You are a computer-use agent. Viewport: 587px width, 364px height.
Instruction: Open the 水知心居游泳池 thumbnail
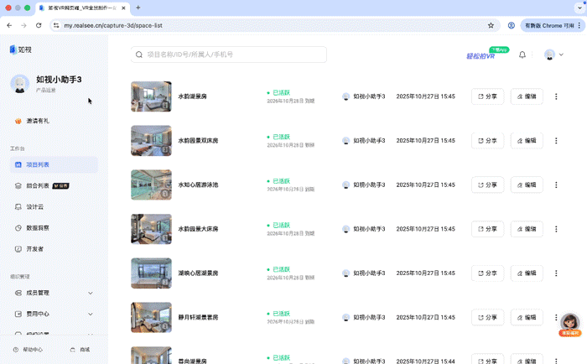(151, 185)
